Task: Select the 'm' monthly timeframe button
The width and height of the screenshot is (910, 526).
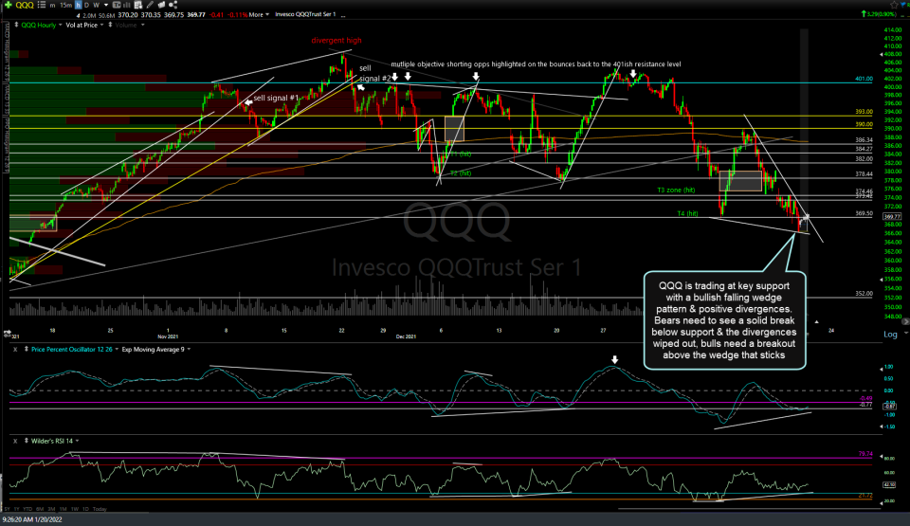Action: pyautogui.click(x=52, y=6)
